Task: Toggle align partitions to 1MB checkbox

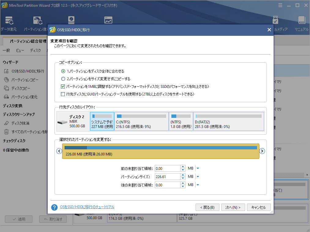Action: click(63, 86)
